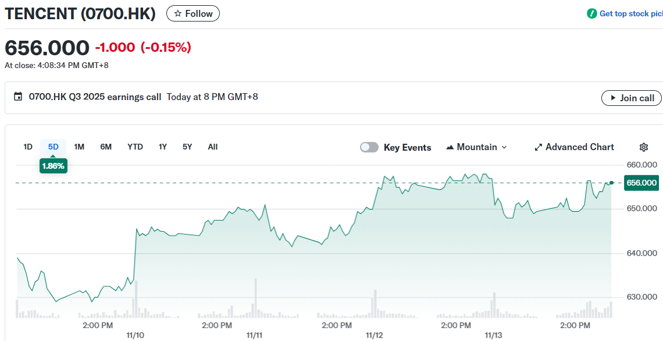This screenshot has height=341, width=663.
Task: Click the chart endpoint dot at latest price
Action: pos(611,183)
